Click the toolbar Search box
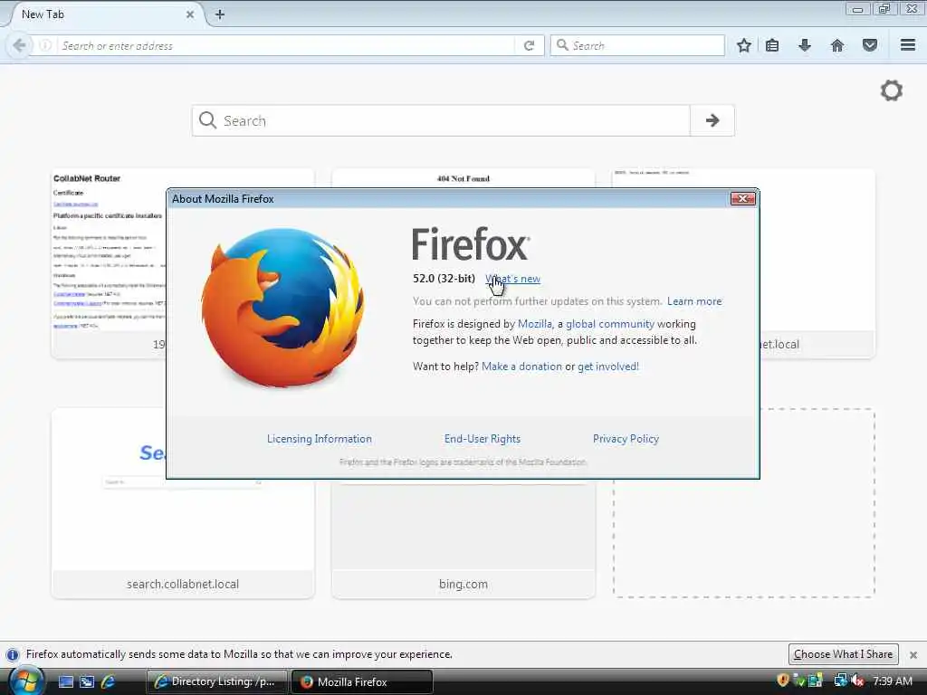This screenshot has width=927, height=695. coord(637,45)
